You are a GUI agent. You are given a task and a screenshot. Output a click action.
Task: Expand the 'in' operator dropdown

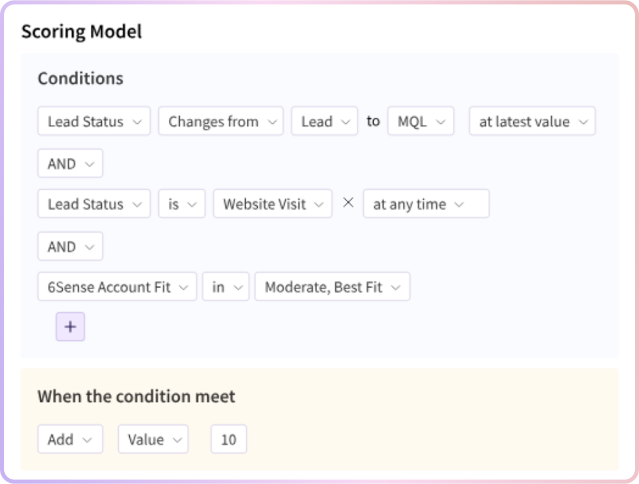tap(226, 287)
